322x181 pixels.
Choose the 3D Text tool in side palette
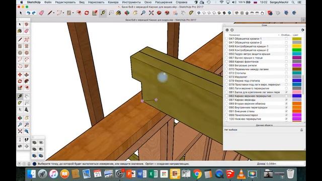[27, 110]
